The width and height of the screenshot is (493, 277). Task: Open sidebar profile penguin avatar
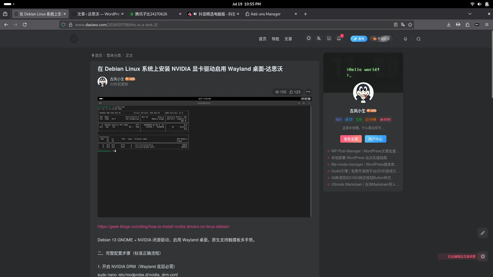[363, 93]
